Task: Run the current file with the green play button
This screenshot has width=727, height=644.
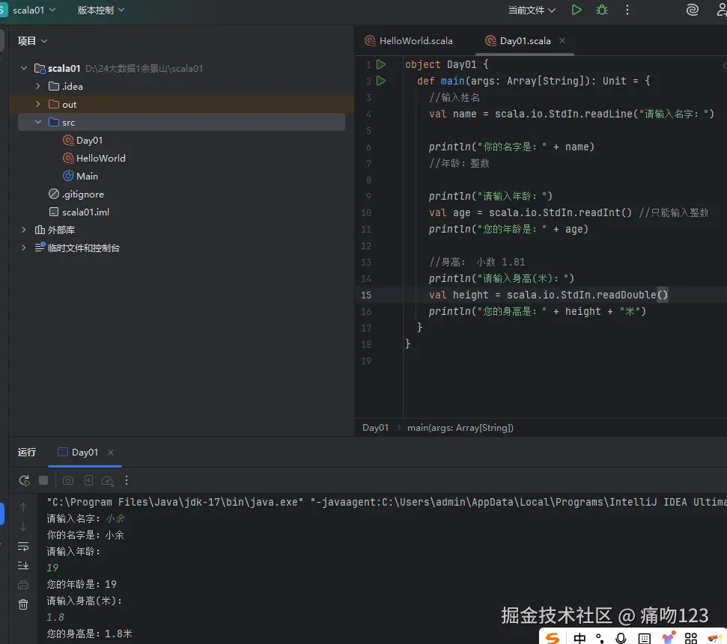Action: 576,10
